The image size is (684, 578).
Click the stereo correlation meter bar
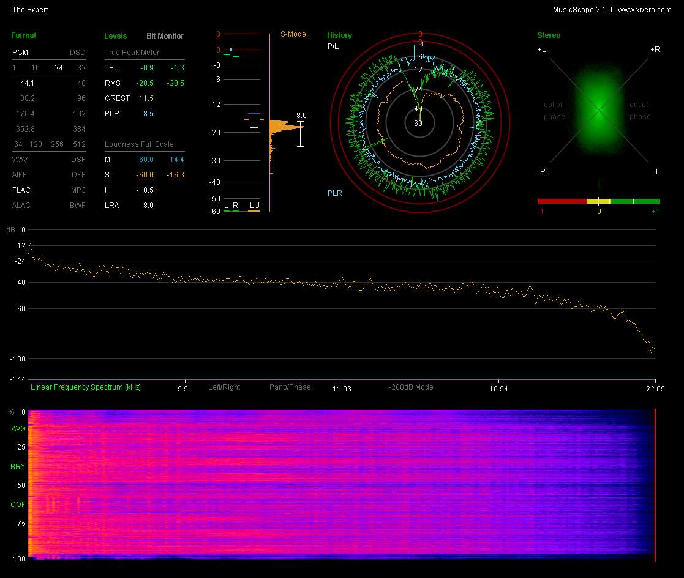[x=598, y=201]
